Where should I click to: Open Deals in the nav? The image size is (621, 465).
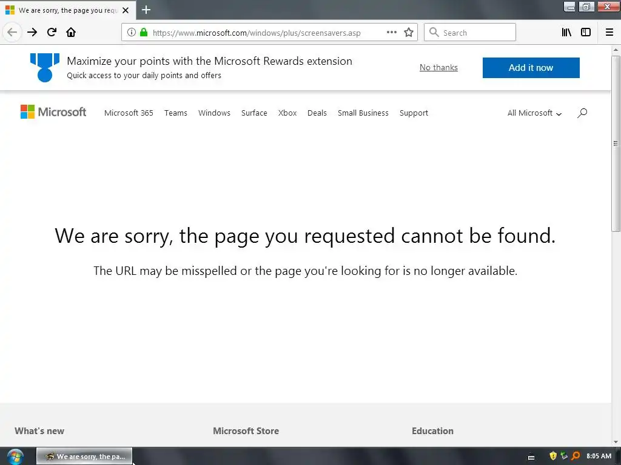[x=317, y=113]
